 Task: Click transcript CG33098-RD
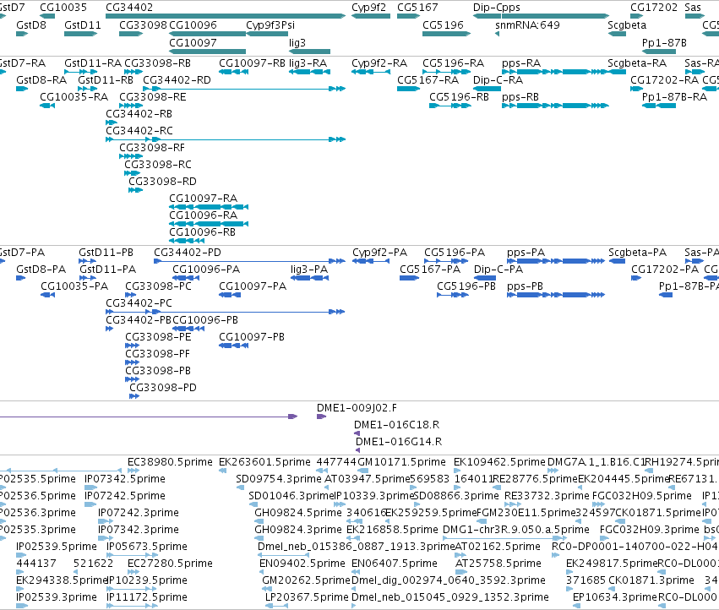point(135,190)
